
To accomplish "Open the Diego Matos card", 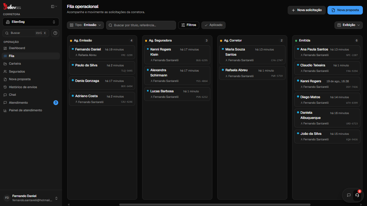I will point(327,100).
